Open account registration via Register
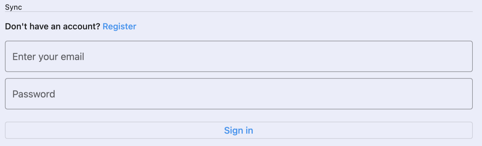The height and width of the screenshot is (146, 482). (x=119, y=27)
